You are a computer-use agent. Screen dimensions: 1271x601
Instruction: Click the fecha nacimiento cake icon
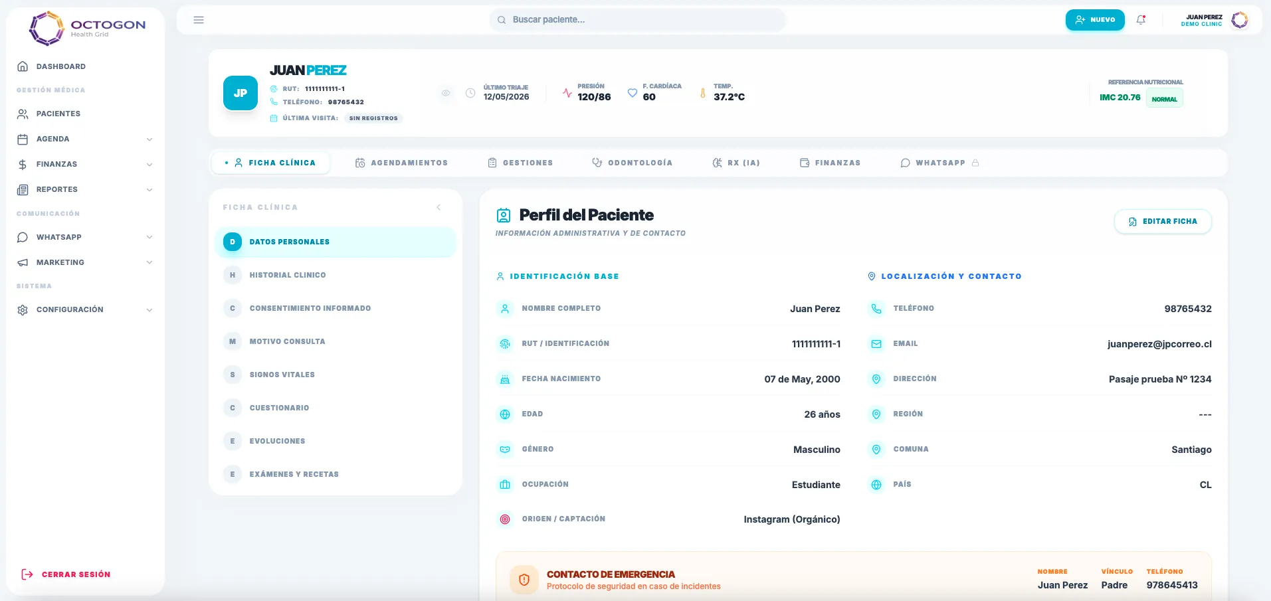point(505,379)
